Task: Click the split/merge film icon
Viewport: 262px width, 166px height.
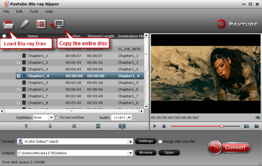Action: click(122, 126)
